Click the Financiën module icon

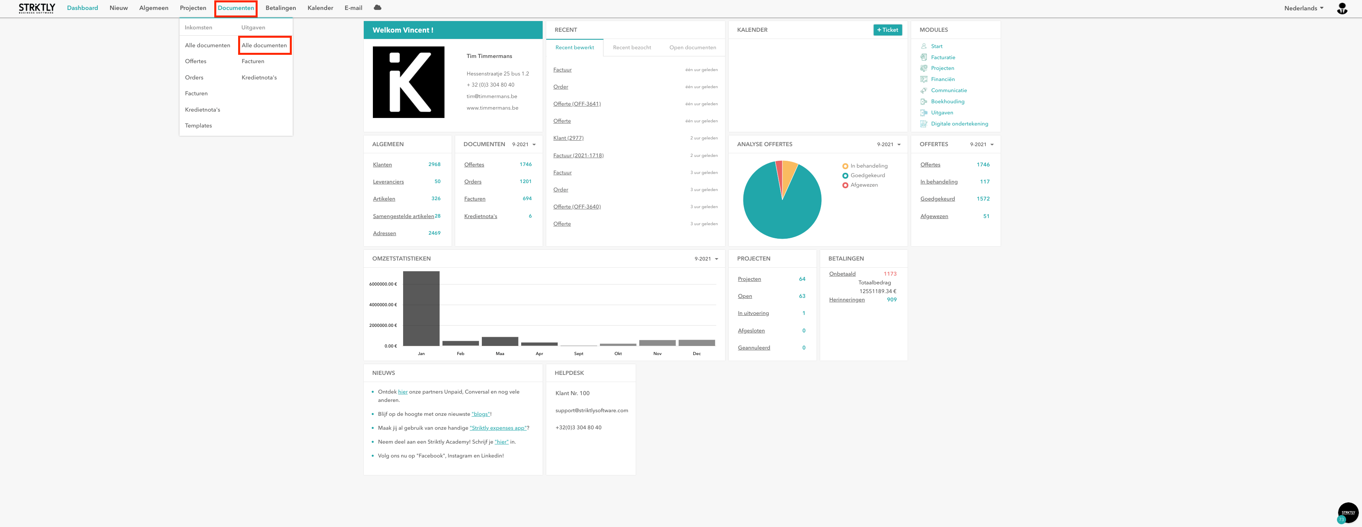point(924,79)
